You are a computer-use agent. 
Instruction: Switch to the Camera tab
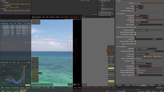point(127,85)
